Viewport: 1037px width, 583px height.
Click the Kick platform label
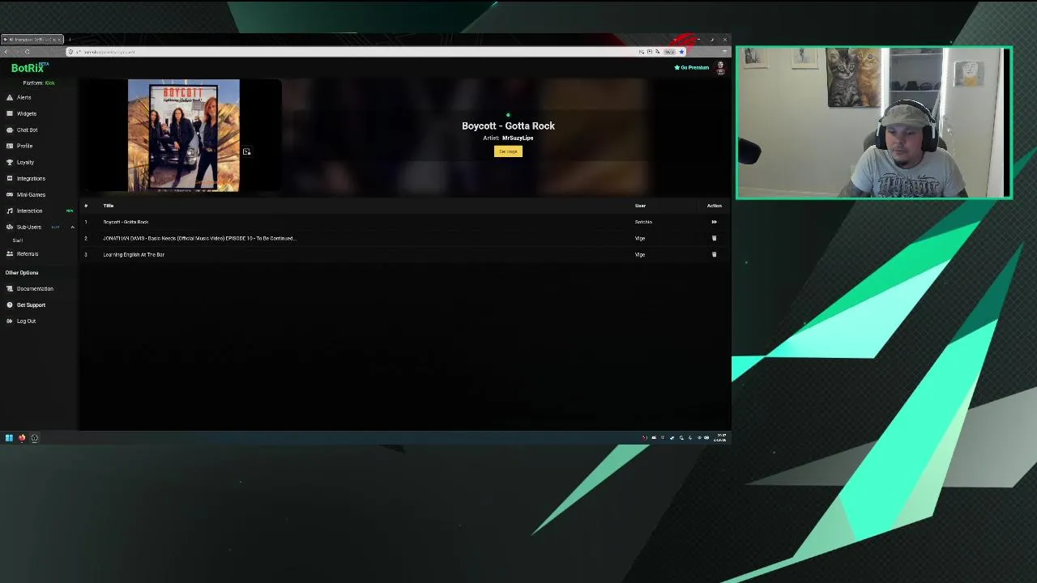[x=49, y=83]
